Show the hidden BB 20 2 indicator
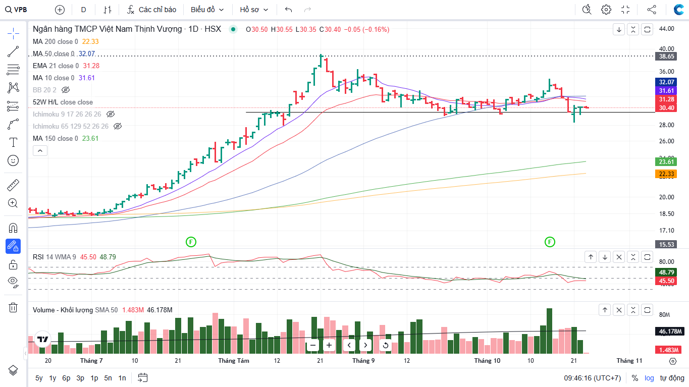Image resolution: width=689 pixels, height=387 pixels. (65, 90)
